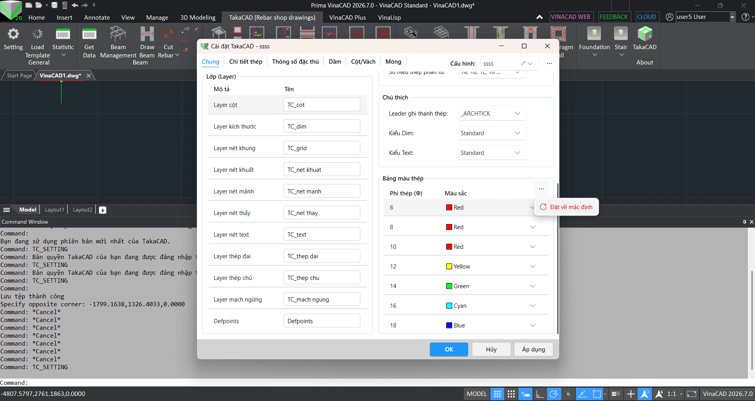Save the drawing with the floppy icon
Image resolution: width=755 pixels, height=401 pixels.
pos(54,5)
